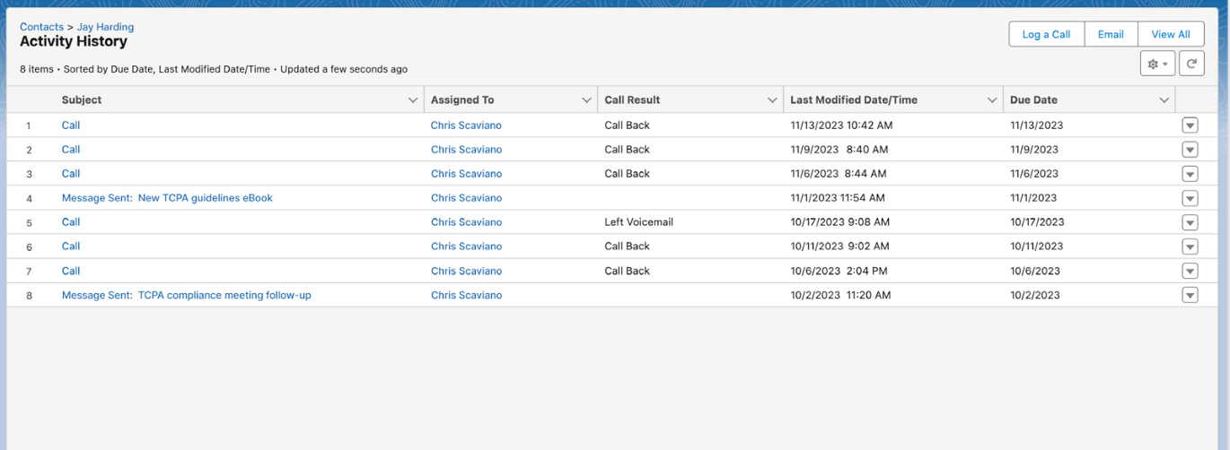Screen dimensions: 1230x450
Task: Open the Due Date column menu chevron
Action: coord(1164,100)
